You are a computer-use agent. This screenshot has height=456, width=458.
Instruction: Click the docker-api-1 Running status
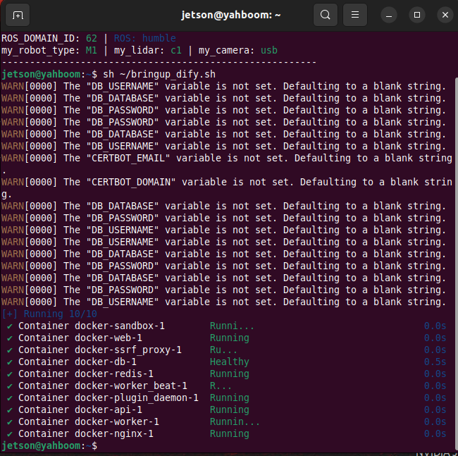tap(230, 410)
